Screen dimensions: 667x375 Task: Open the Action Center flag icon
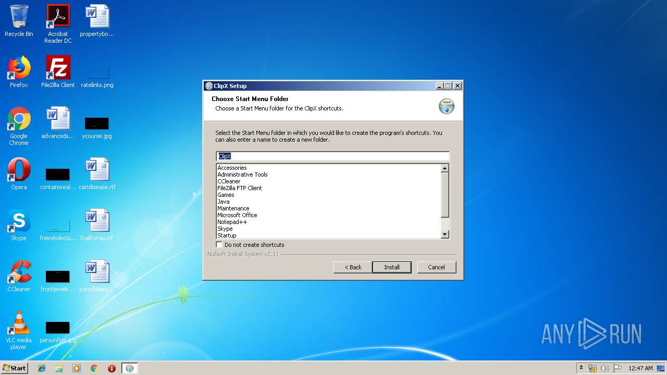click(x=617, y=368)
